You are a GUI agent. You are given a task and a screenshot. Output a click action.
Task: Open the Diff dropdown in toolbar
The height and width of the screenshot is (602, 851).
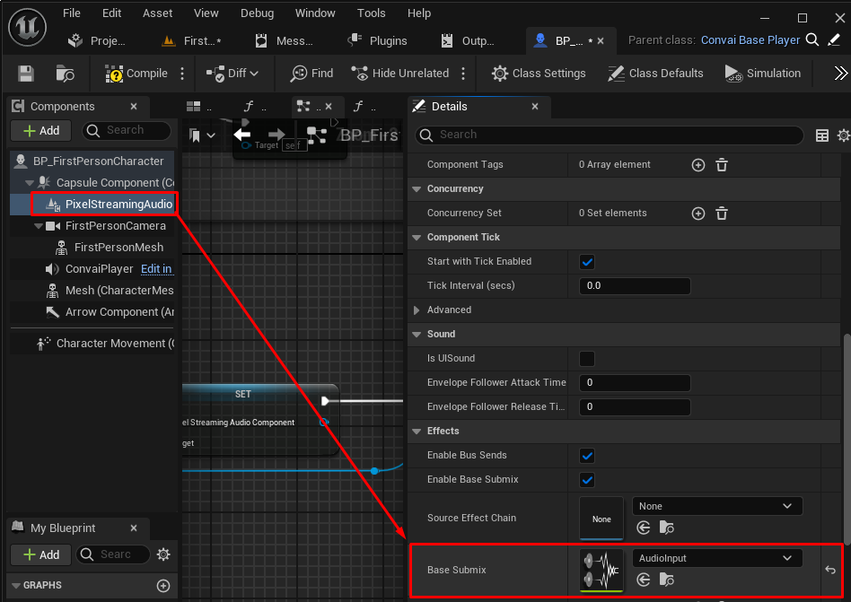232,74
